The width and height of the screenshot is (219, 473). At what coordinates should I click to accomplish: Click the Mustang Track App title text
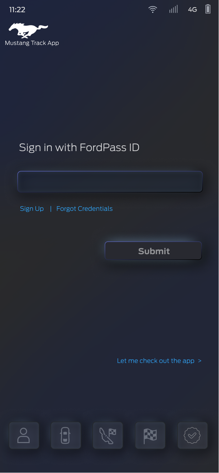[x=32, y=43]
